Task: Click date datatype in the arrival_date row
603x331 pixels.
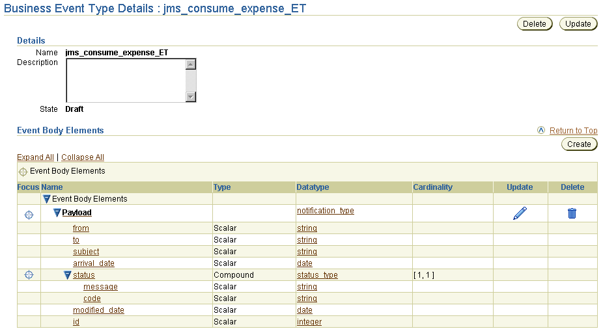Action: 305,263
